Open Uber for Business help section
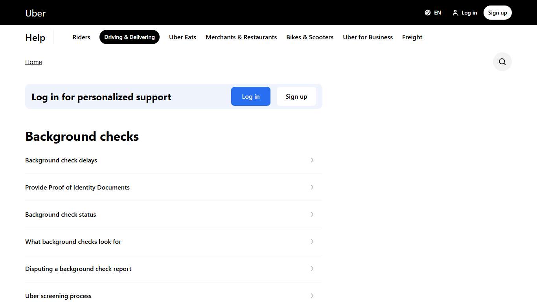 (368, 37)
